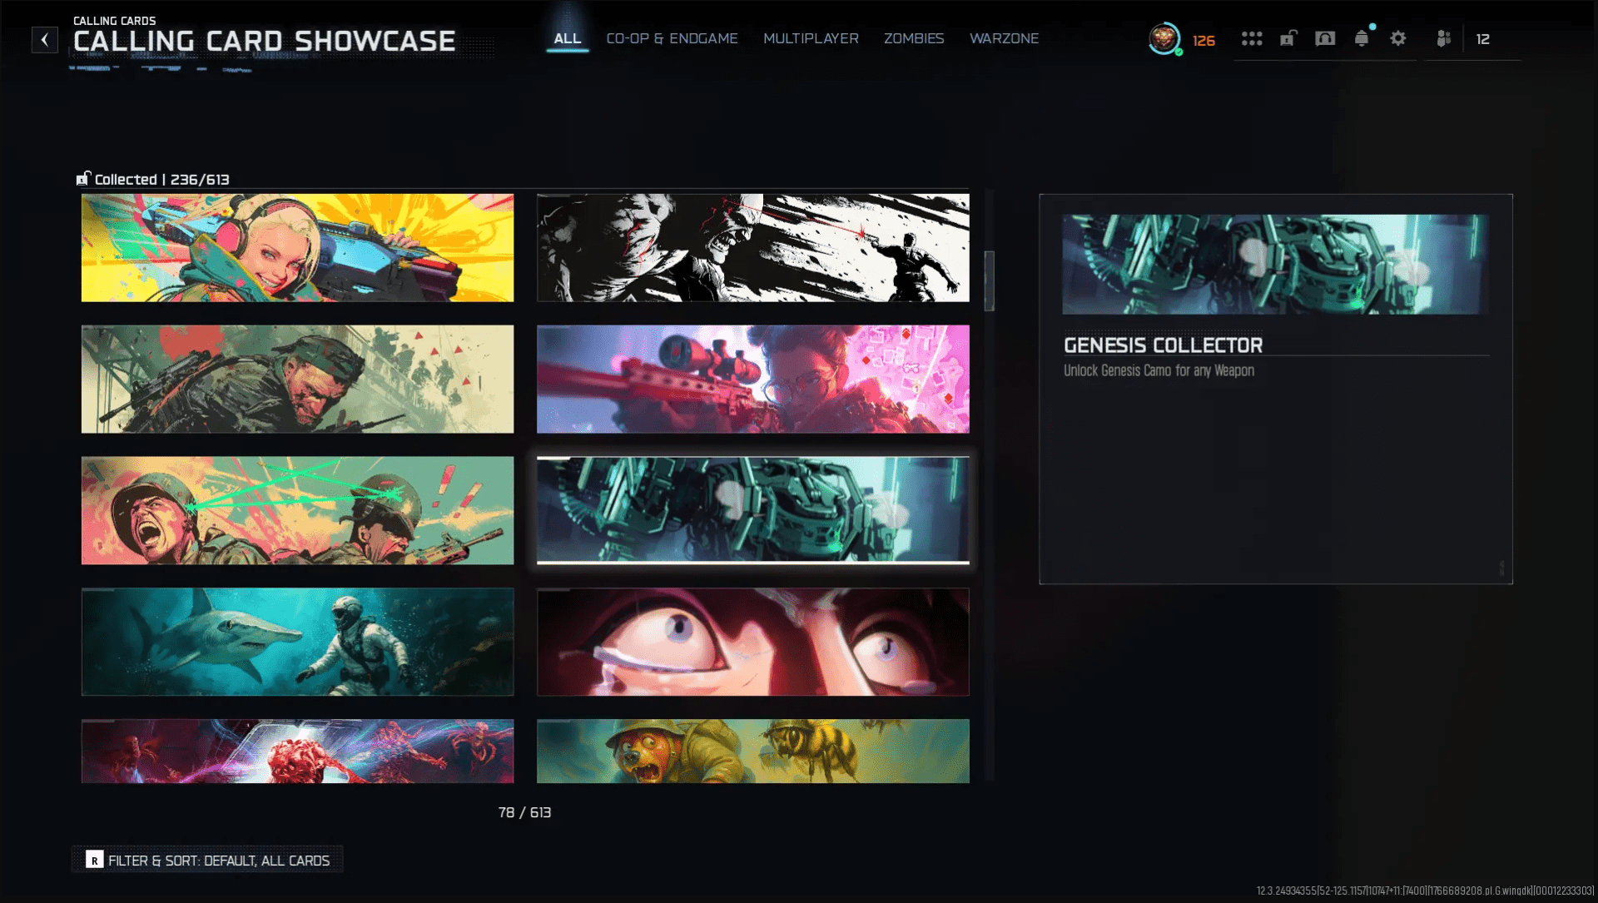
Task: Select the big anime eyes calling card
Action: pos(752,642)
